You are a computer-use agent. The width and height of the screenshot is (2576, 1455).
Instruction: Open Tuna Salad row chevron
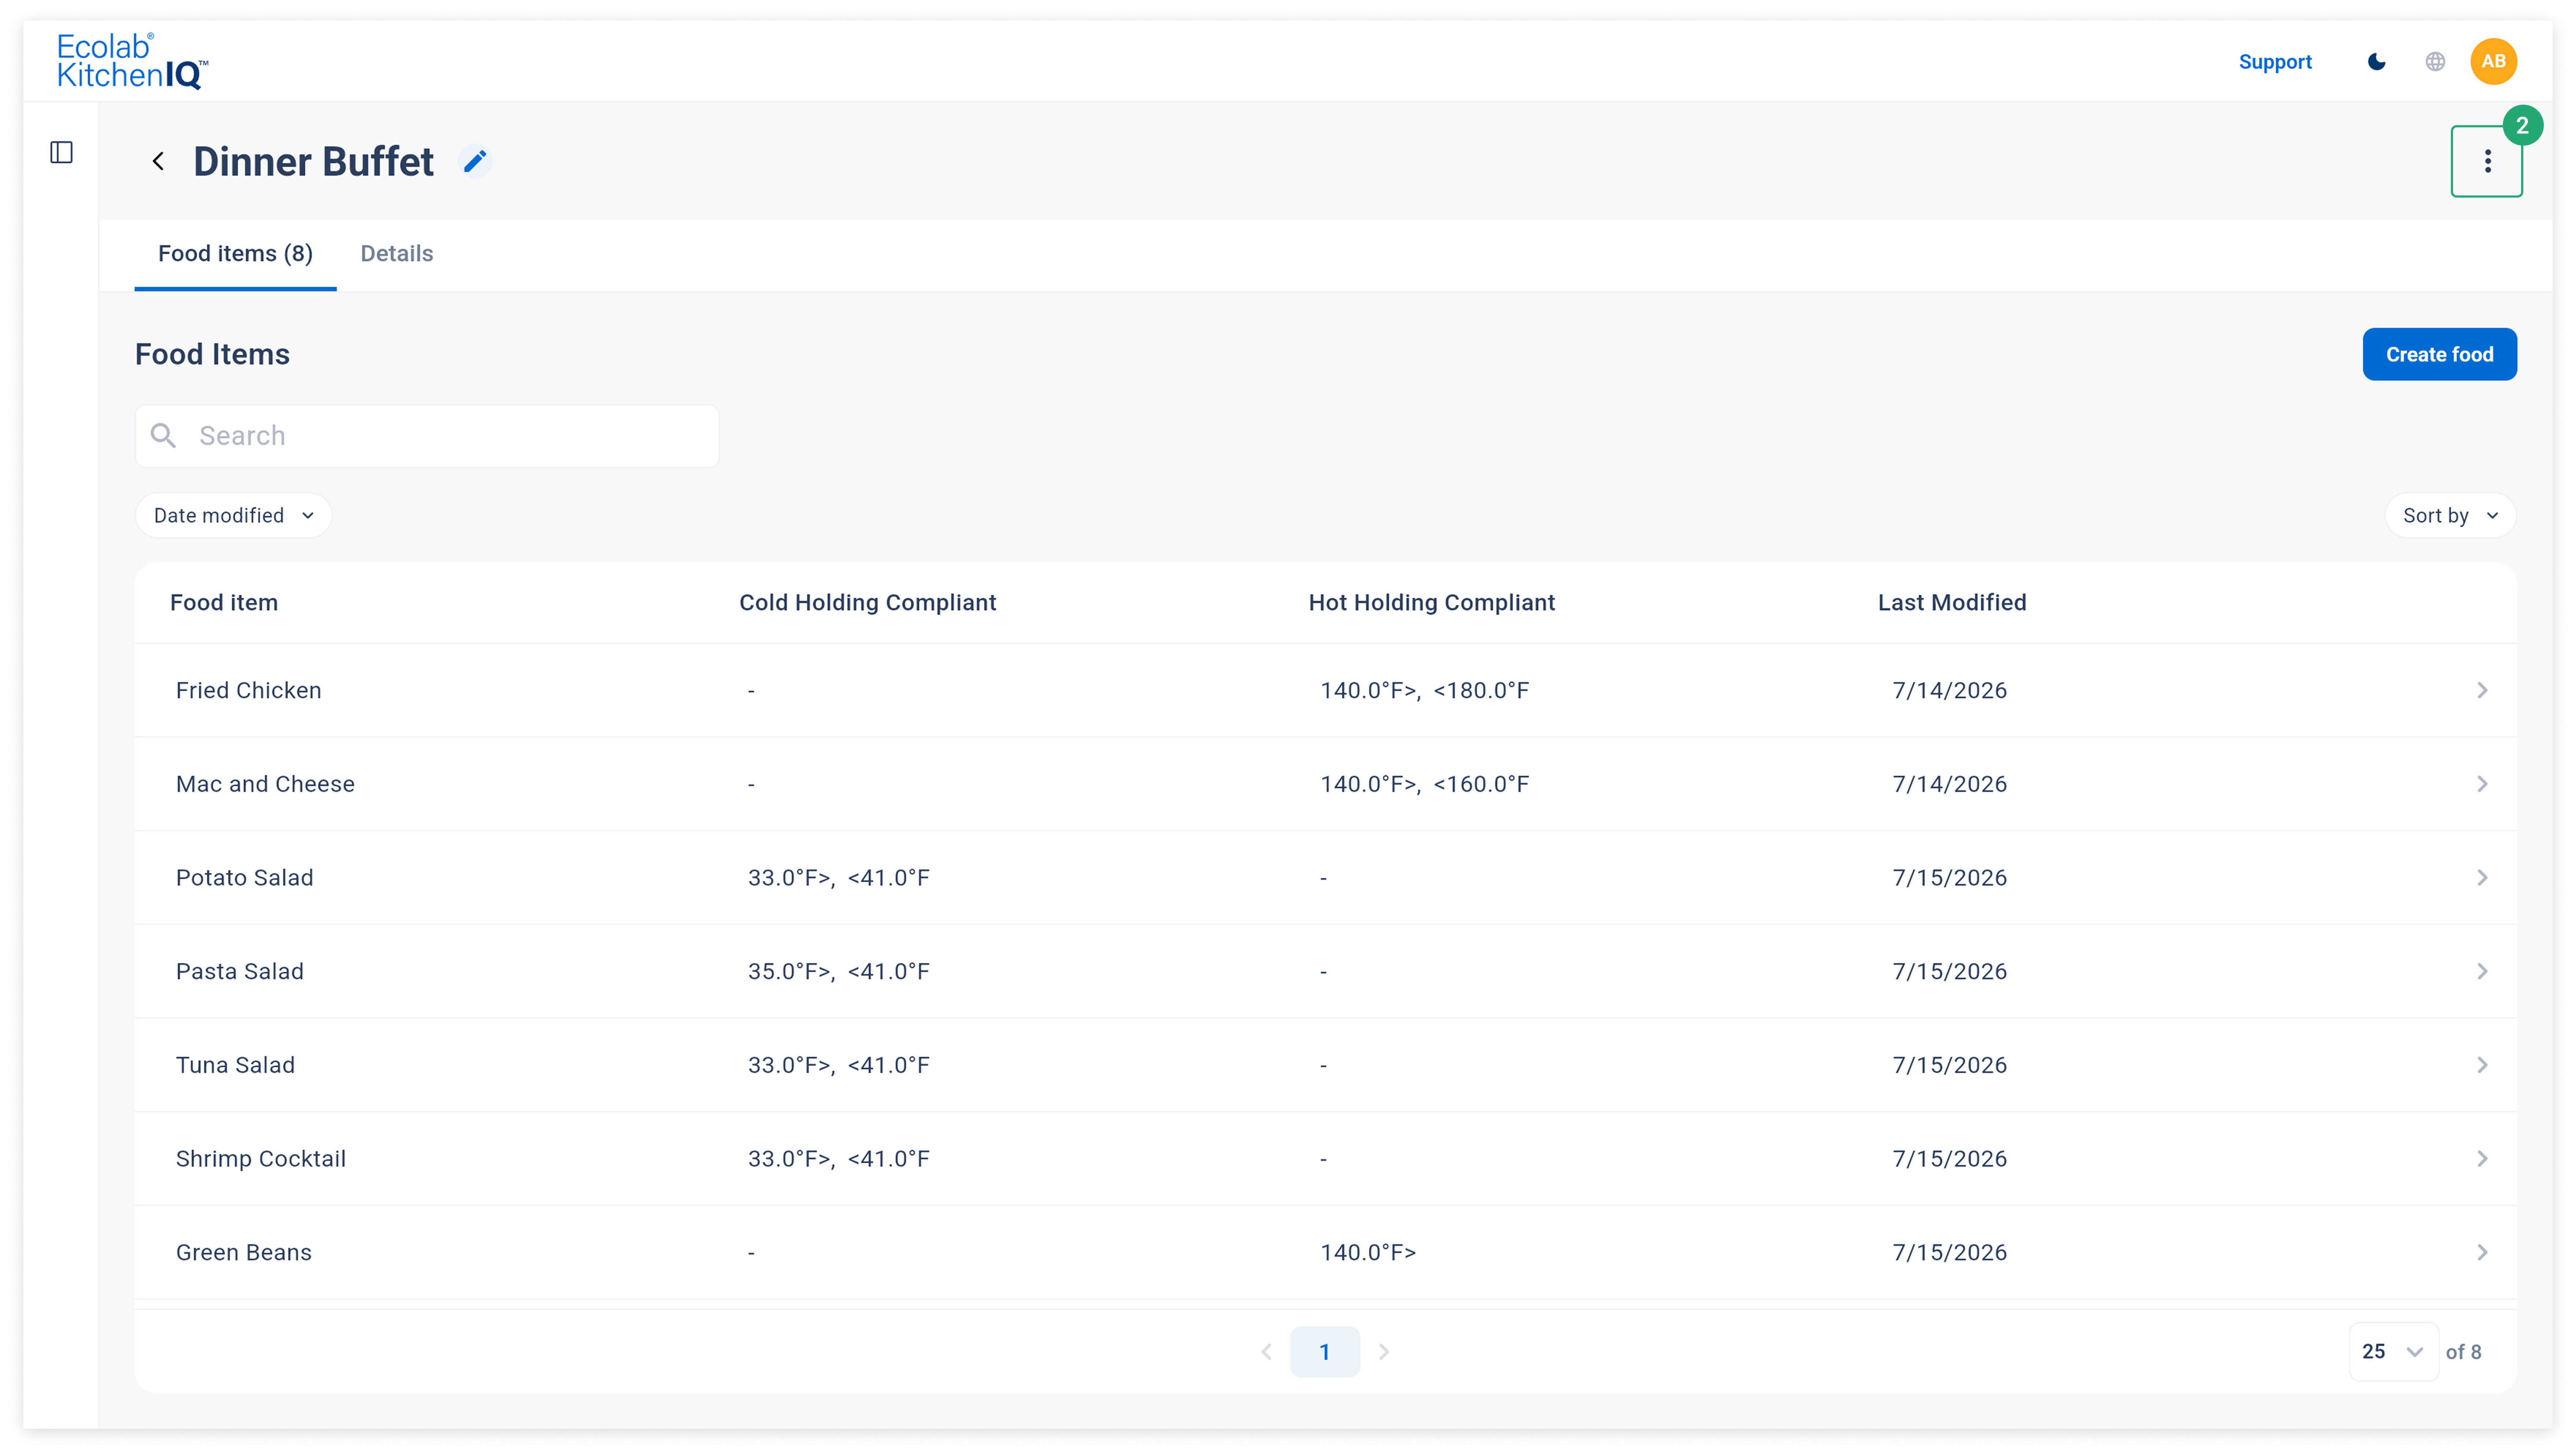click(2482, 1065)
